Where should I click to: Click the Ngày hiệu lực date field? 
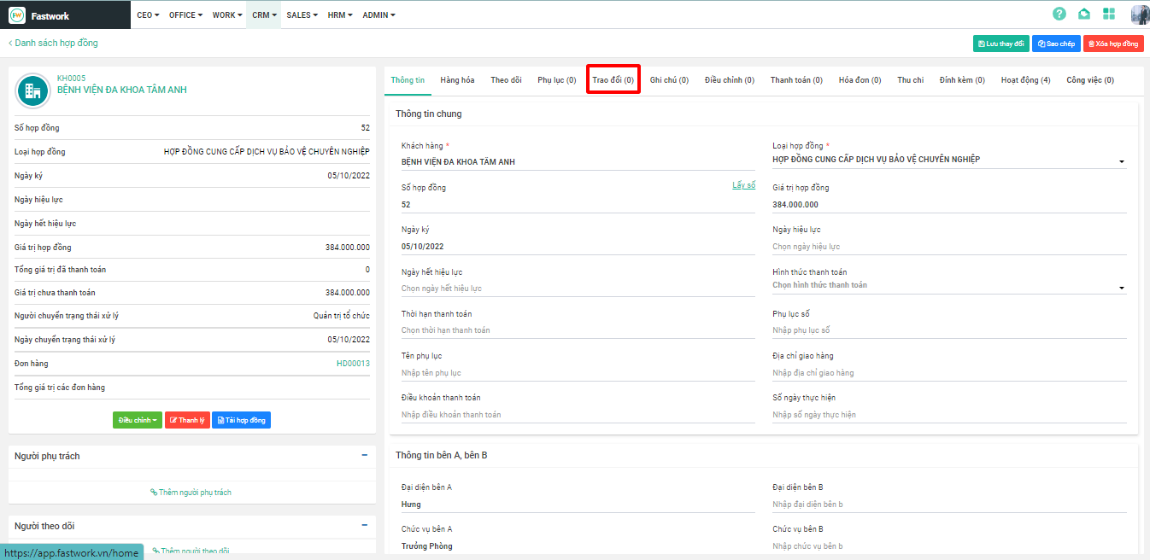[x=948, y=247]
